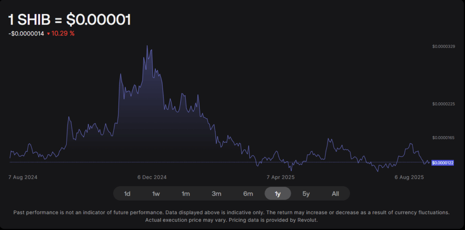Show the 5y price history

[x=306, y=194]
